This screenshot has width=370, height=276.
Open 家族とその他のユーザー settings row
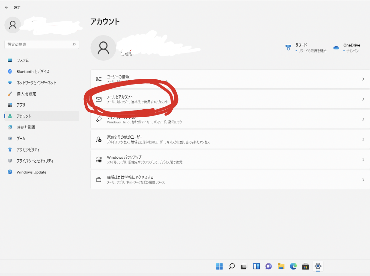[230, 140]
